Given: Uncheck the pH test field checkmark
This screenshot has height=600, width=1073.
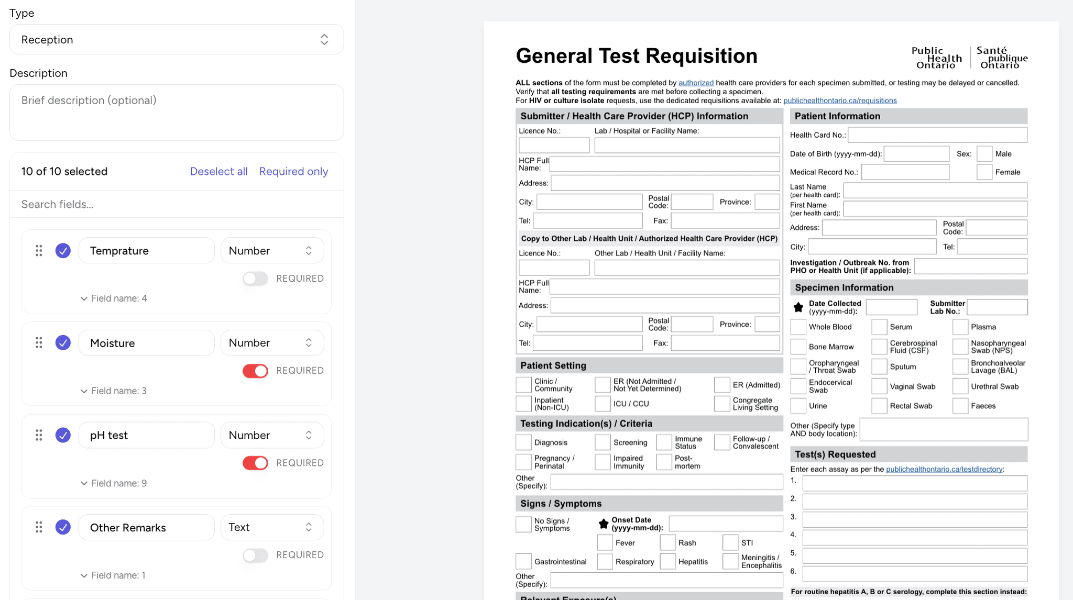Looking at the screenshot, I should click(63, 435).
